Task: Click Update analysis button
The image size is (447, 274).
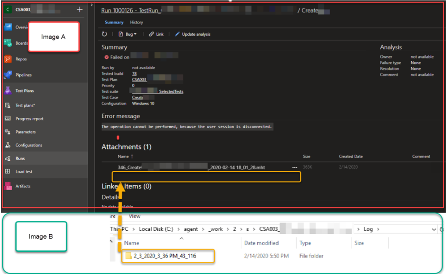Action: pos(192,34)
